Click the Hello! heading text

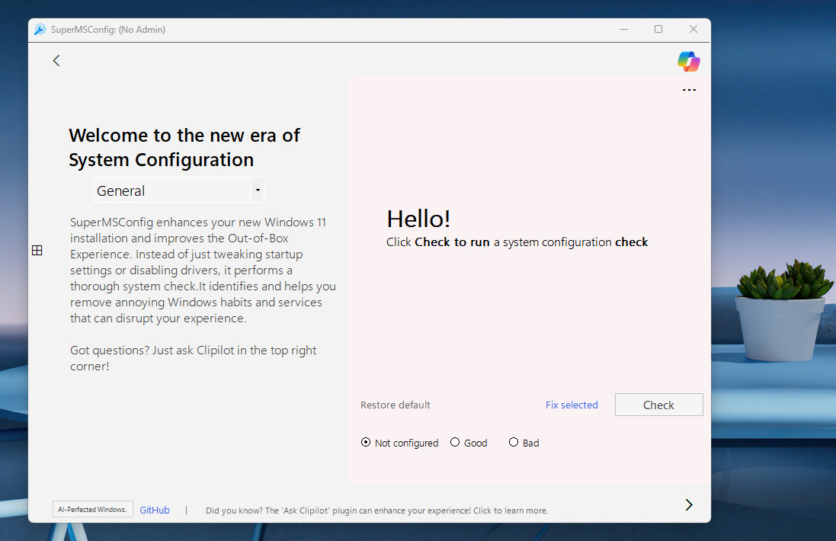tap(418, 219)
